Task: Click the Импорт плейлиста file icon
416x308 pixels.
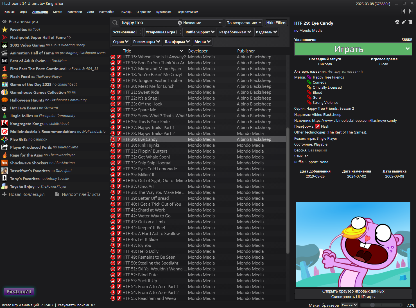Action: click(x=57, y=194)
